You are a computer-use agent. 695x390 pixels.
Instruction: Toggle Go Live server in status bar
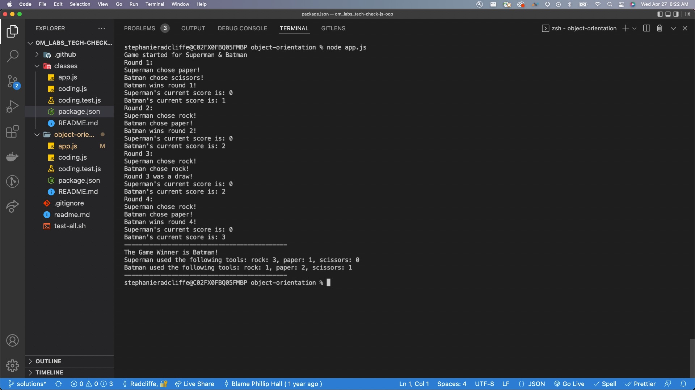569,384
